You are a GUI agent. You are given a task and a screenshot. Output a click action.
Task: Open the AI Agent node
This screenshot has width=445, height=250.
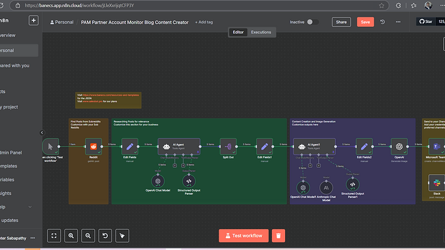coord(179,147)
